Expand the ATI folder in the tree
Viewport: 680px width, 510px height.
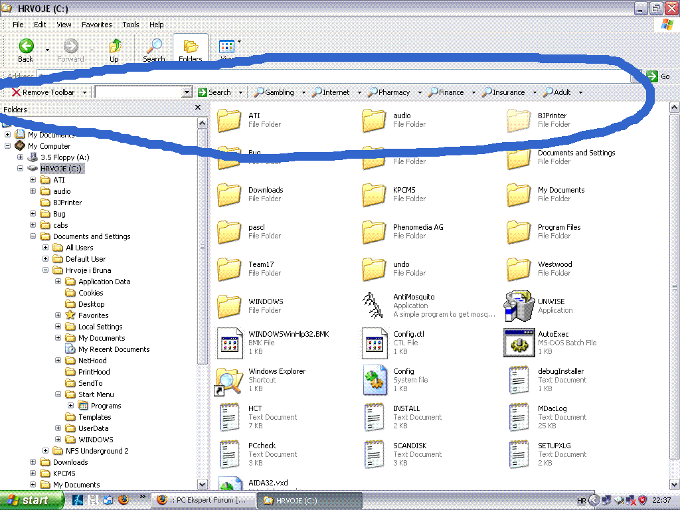pos(33,180)
